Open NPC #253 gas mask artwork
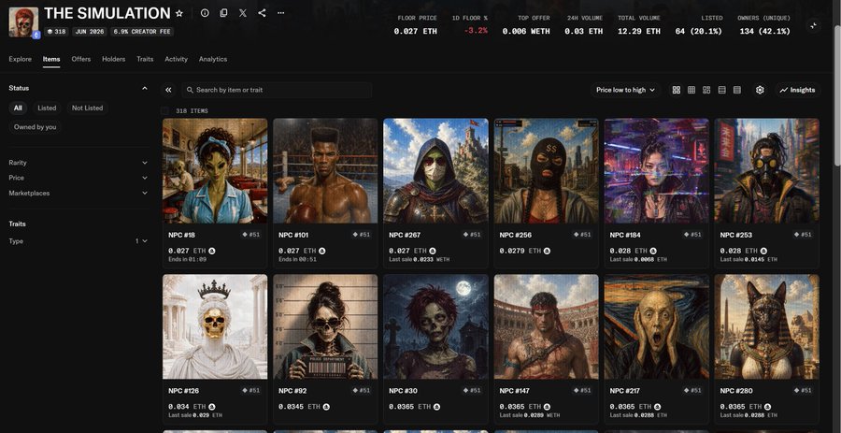Image resolution: width=841 pixels, height=433 pixels. [x=766, y=170]
